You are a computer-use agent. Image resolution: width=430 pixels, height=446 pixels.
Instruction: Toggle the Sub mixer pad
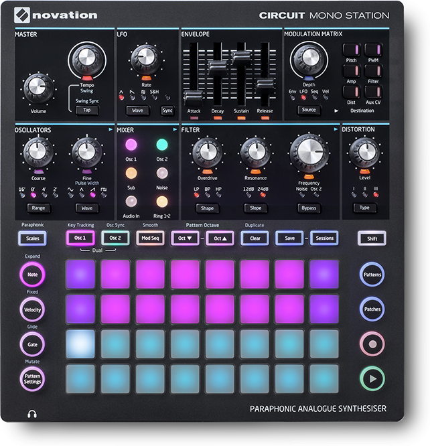131,173
